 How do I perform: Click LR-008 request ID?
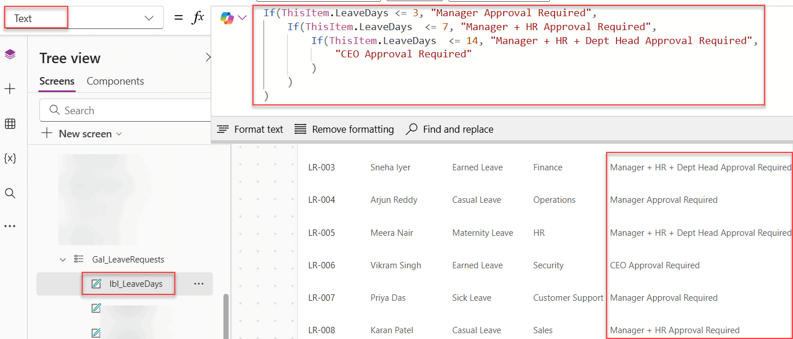[x=321, y=330]
